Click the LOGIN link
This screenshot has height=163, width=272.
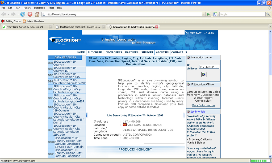tap(211, 33)
